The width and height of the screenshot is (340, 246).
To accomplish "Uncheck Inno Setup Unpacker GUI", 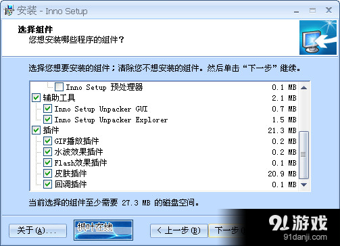I will click(47, 109).
